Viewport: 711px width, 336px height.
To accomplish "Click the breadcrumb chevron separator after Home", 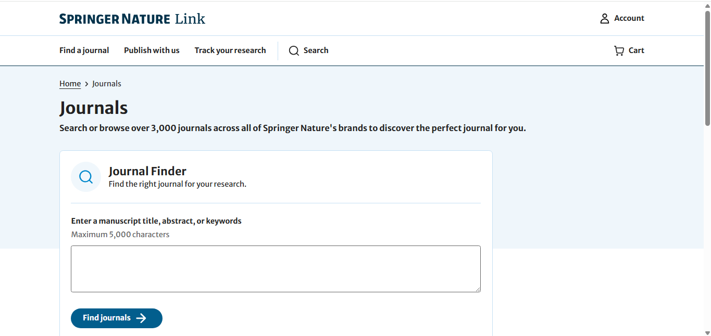I will click(x=86, y=84).
